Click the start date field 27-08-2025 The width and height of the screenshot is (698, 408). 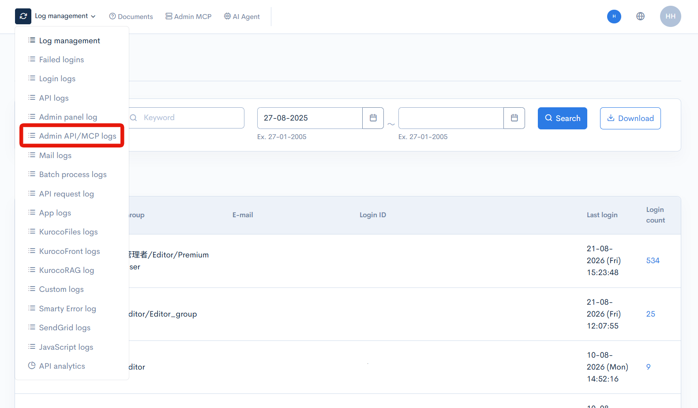[310, 118]
